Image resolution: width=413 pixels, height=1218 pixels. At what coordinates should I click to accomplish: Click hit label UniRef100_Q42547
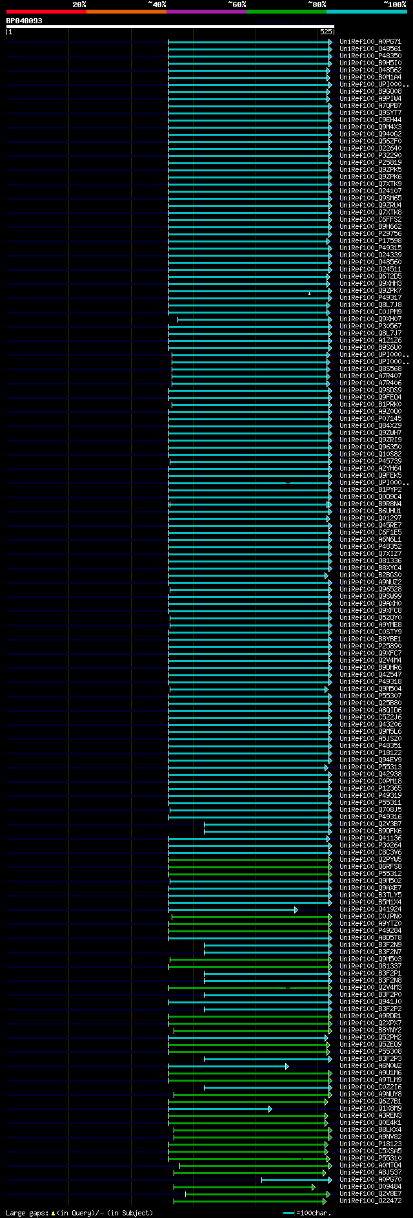click(x=370, y=674)
